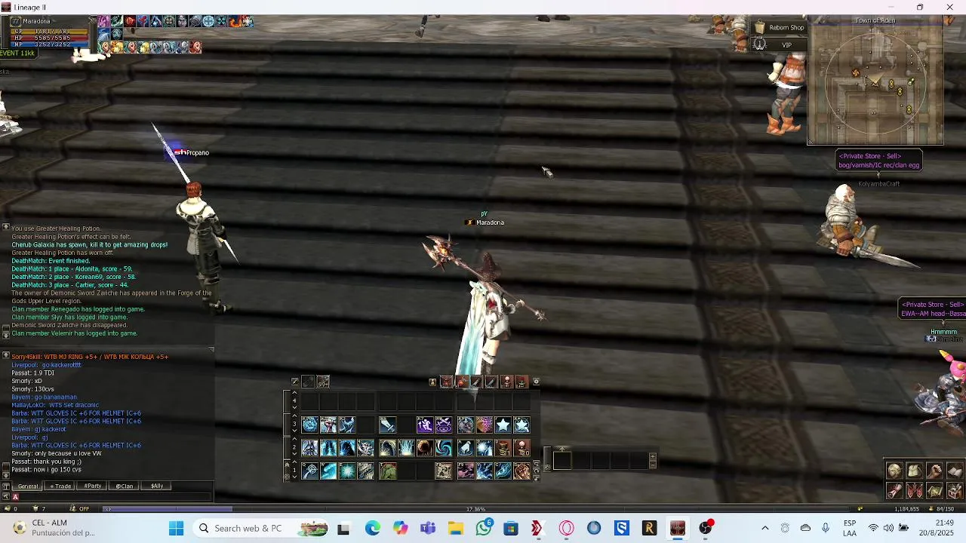Toggle the chat font size T button

click(x=6, y=486)
